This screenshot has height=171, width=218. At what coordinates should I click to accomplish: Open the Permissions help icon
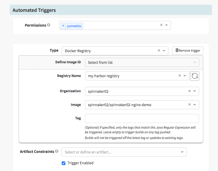(x=49, y=25)
